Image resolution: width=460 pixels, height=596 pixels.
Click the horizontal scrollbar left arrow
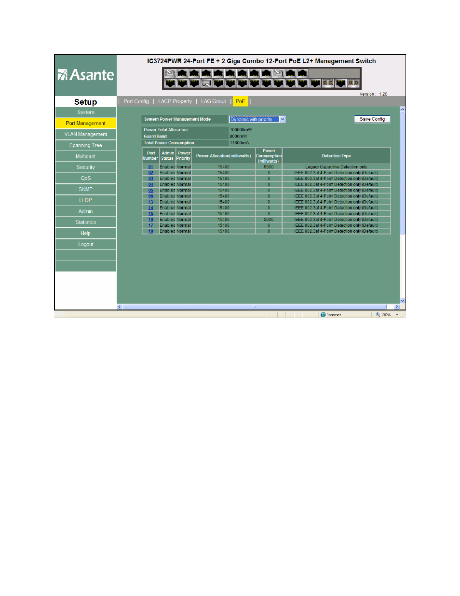(x=120, y=306)
